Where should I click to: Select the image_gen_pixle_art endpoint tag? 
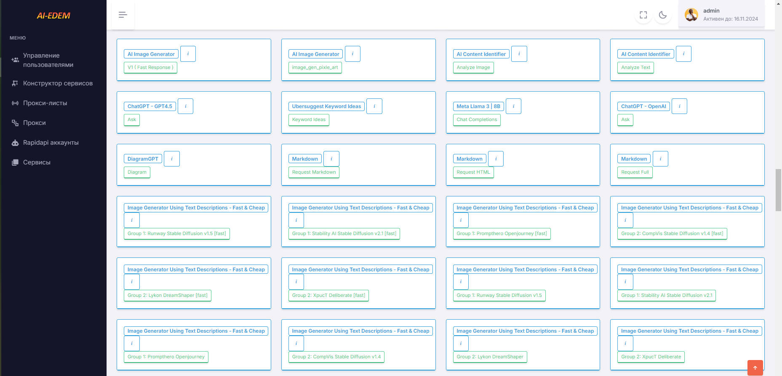(x=315, y=67)
